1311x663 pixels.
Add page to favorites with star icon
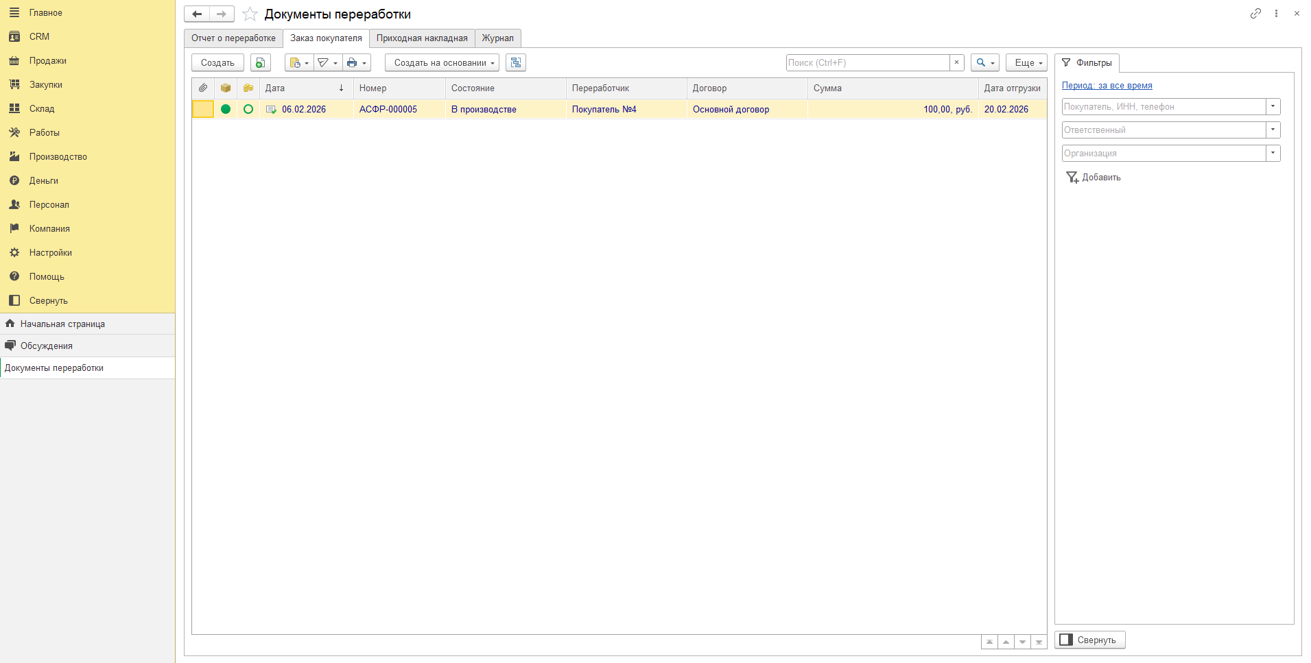250,14
